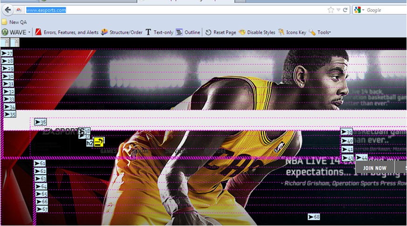
Task: Reload the page using refresh icon
Action: click(x=345, y=10)
